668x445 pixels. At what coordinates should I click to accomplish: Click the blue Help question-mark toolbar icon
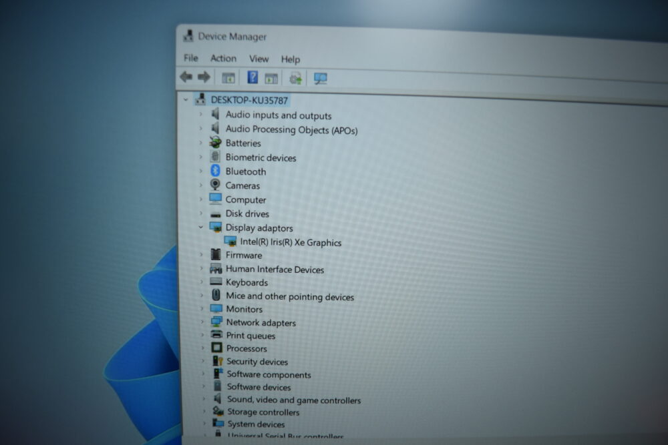click(x=253, y=77)
